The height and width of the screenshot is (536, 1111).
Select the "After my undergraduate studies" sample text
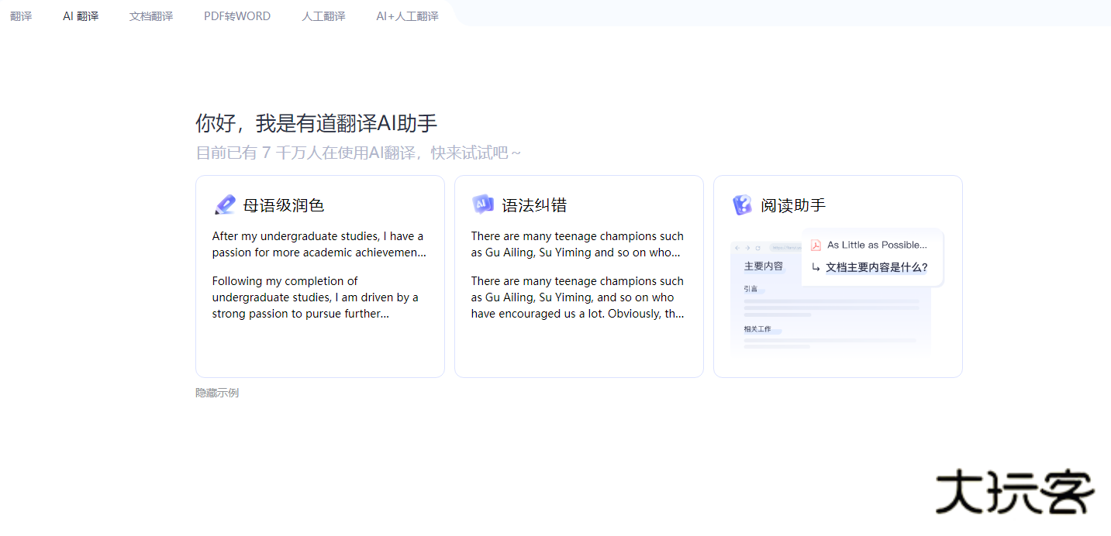[x=319, y=244]
